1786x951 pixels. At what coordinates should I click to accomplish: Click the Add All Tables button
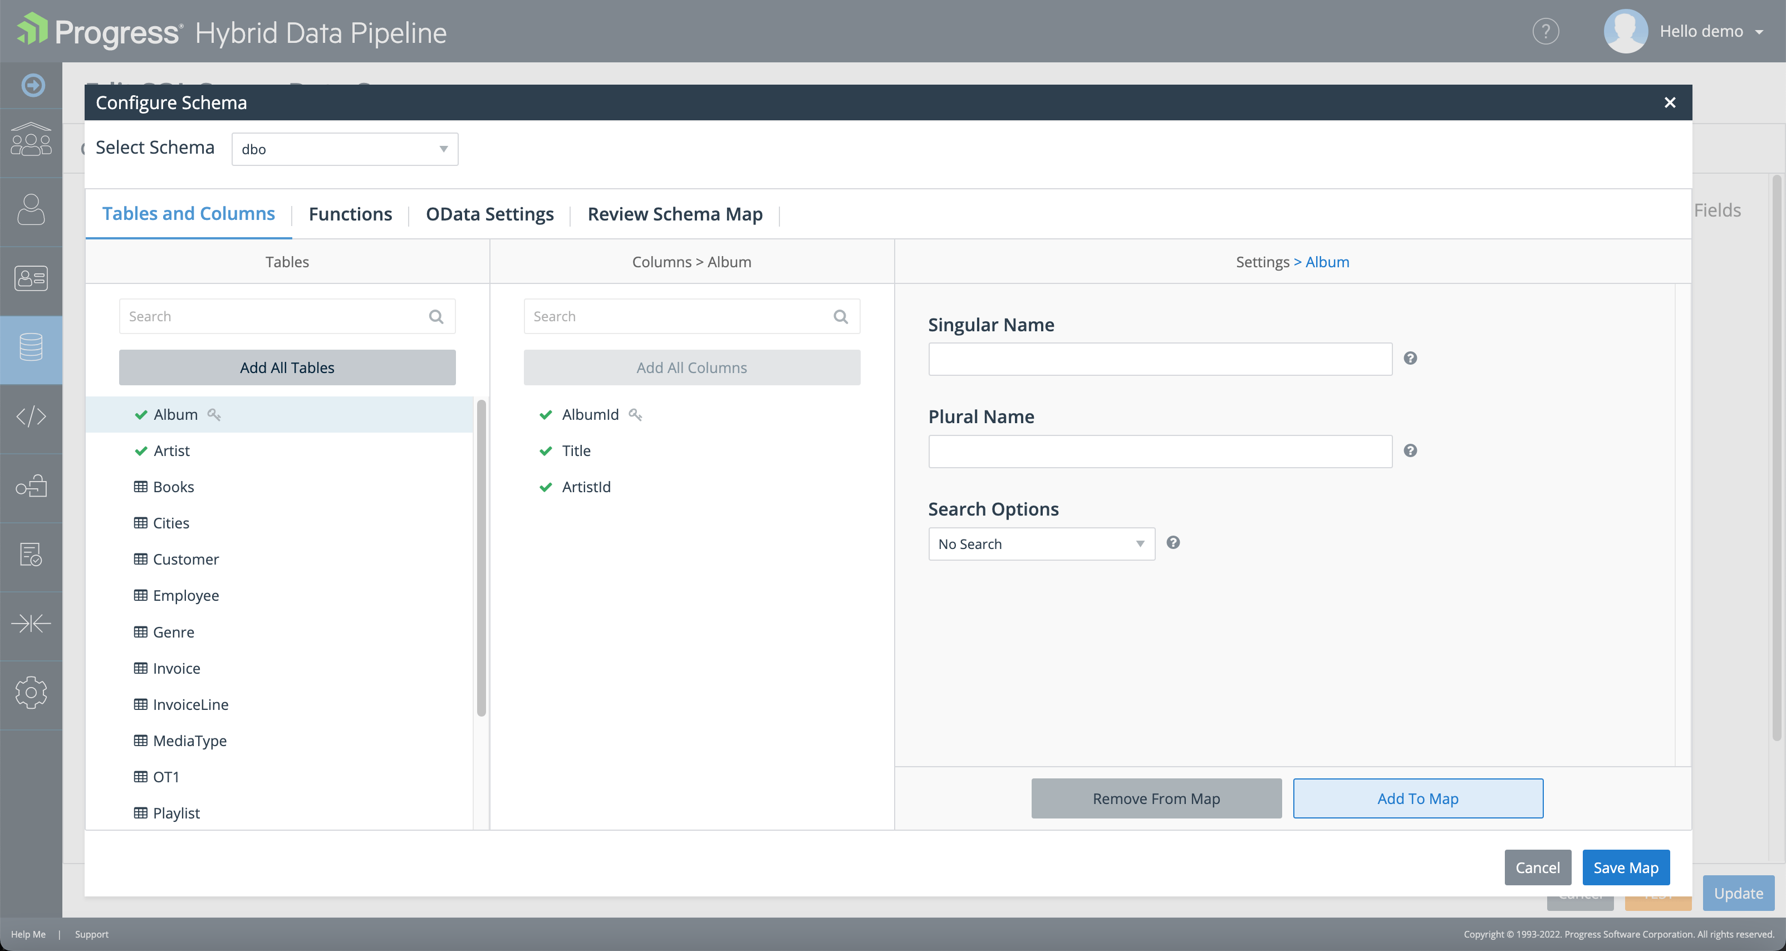tap(287, 368)
